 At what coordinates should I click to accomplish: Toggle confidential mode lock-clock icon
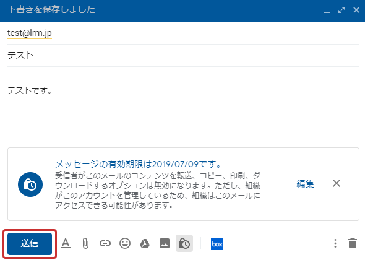coord(184,243)
